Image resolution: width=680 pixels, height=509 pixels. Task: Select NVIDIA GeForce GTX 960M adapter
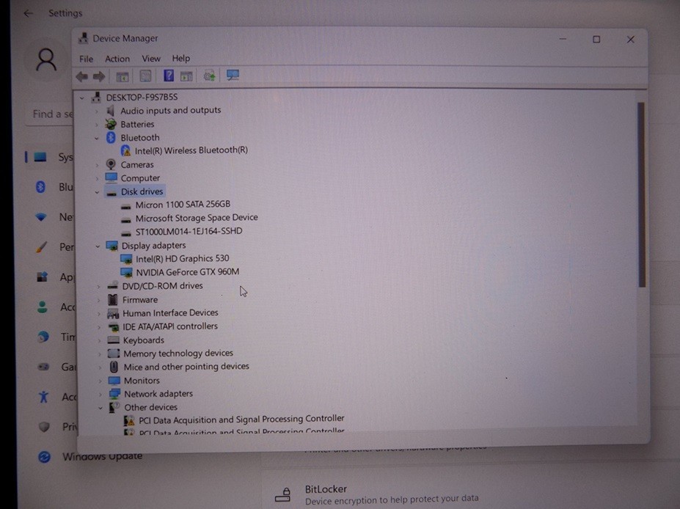pyautogui.click(x=187, y=272)
